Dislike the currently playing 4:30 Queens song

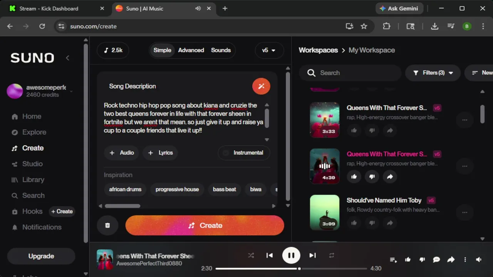pos(372,177)
